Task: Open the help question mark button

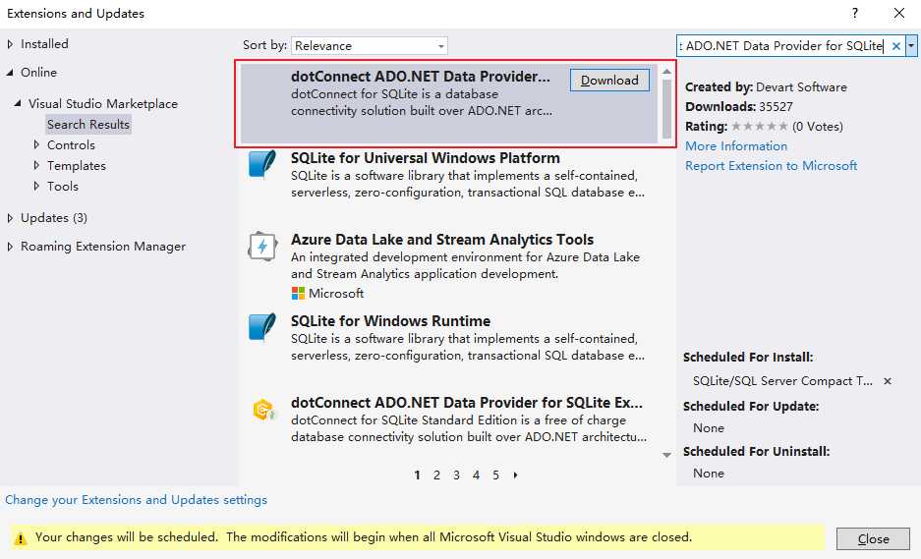Action: click(855, 13)
